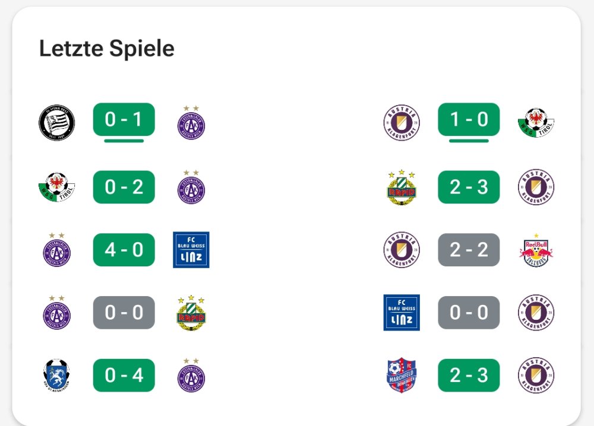This screenshot has width=594, height=426.
Task: Open the 1 - 0 Klagenfurt result
Action: 469,120
